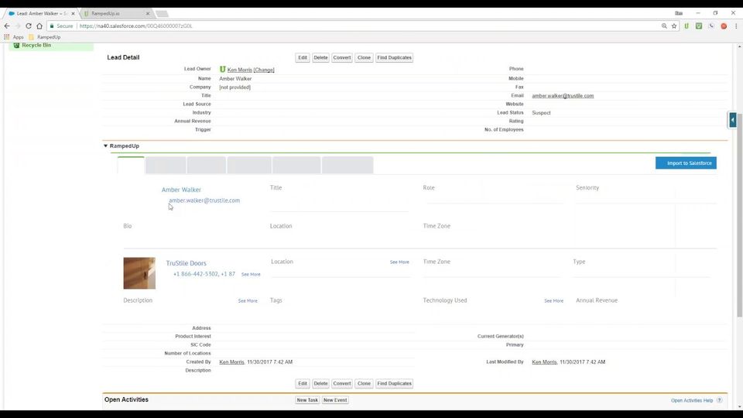Viewport: 743px width, 418px height.
Task: Click the top Delete button
Action: 320,58
